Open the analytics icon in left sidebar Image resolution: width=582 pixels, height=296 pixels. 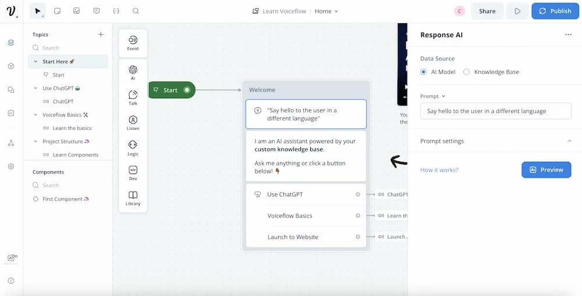point(11,113)
